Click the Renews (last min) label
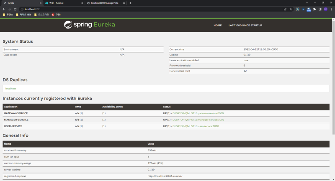Screen dimensions: 335x181 click(x=180, y=71)
